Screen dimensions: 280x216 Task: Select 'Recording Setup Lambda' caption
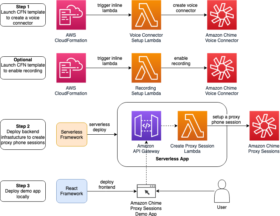click(x=146, y=91)
